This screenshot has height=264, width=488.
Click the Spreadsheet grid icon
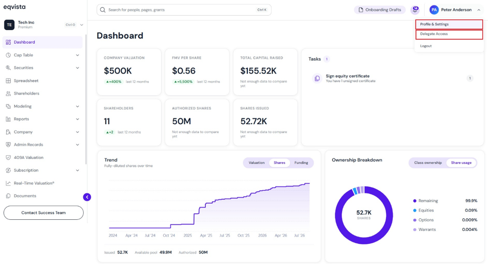[8, 81]
